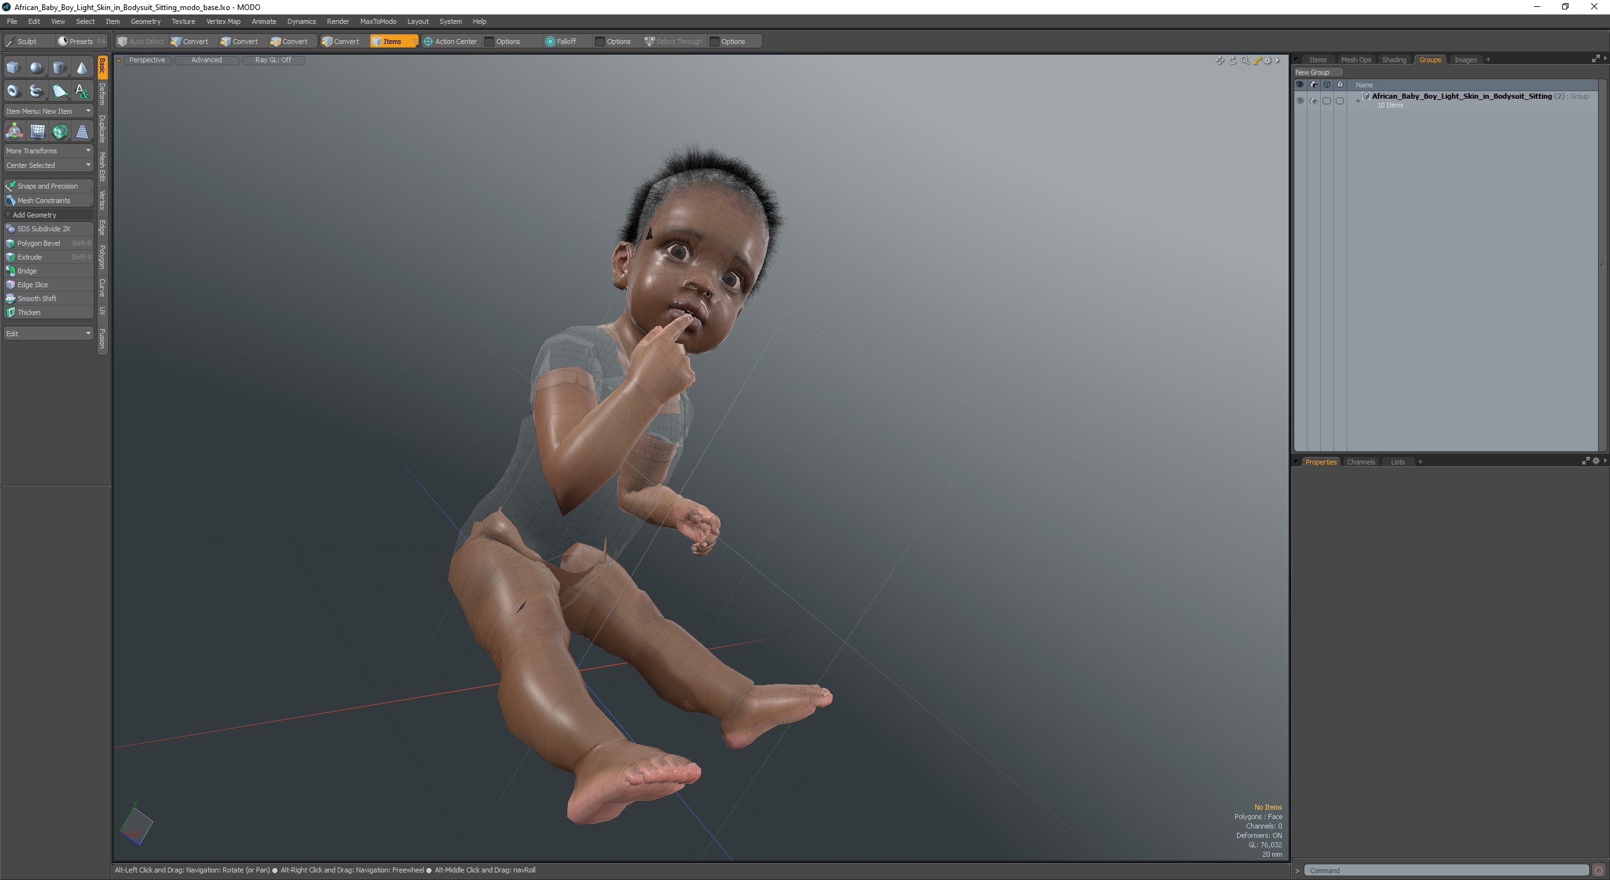Open the Action Center dropdown

(450, 41)
